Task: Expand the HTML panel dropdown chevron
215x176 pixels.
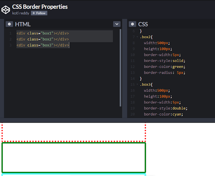Action: [117, 24]
